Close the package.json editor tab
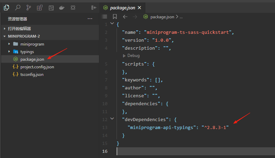Viewport: 275px width, 158px height. point(139,8)
